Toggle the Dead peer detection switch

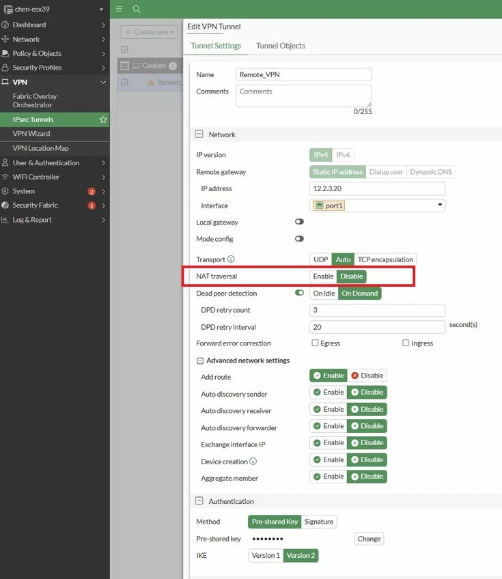(299, 293)
